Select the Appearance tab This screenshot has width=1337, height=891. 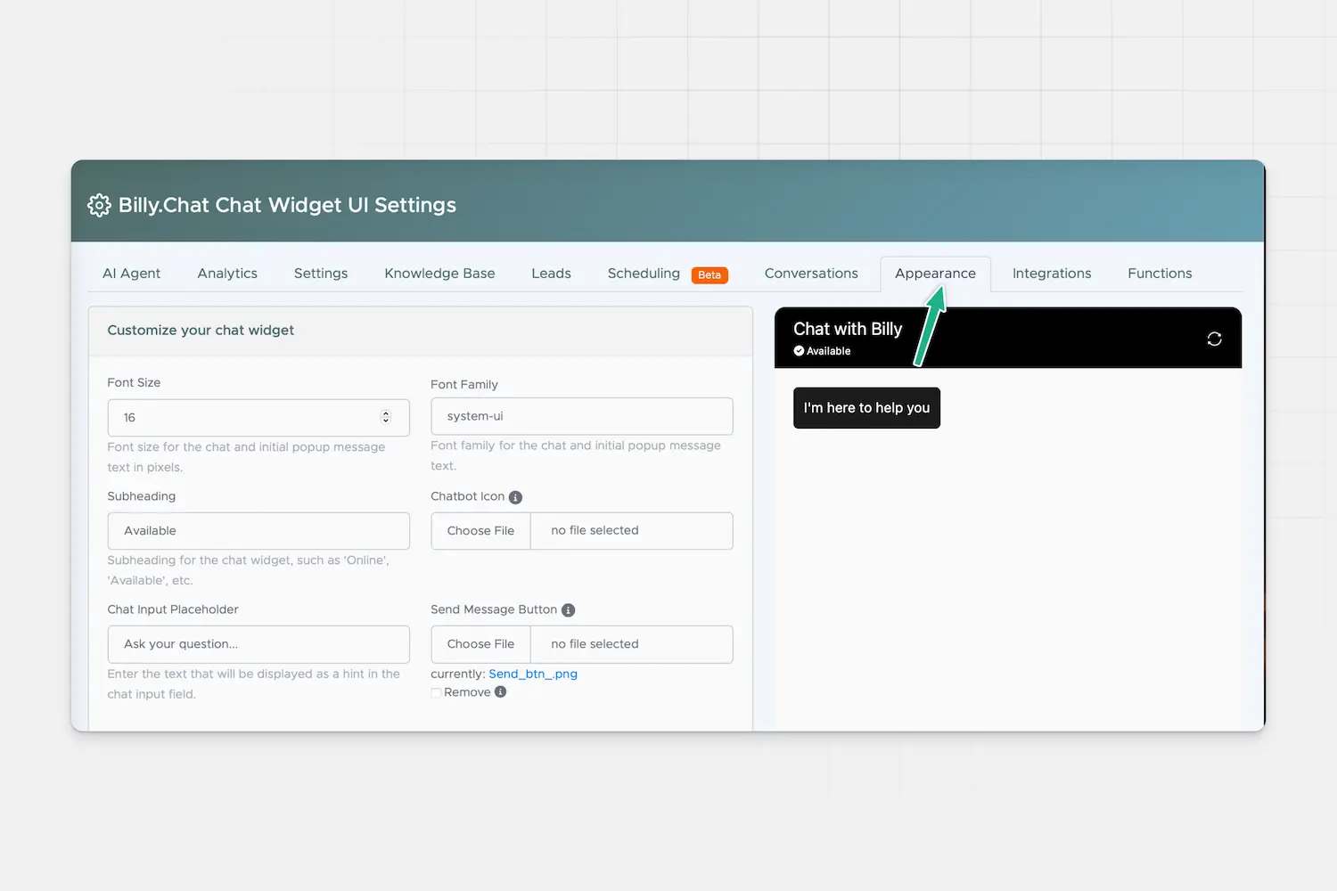click(x=935, y=274)
